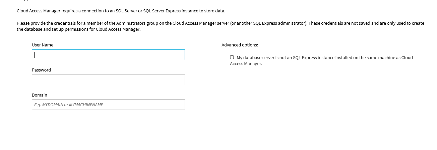Image resolution: width=437 pixels, height=150 pixels.
Task: Click the "These credentials are not saved" text
Action: [x=339, y=23]
